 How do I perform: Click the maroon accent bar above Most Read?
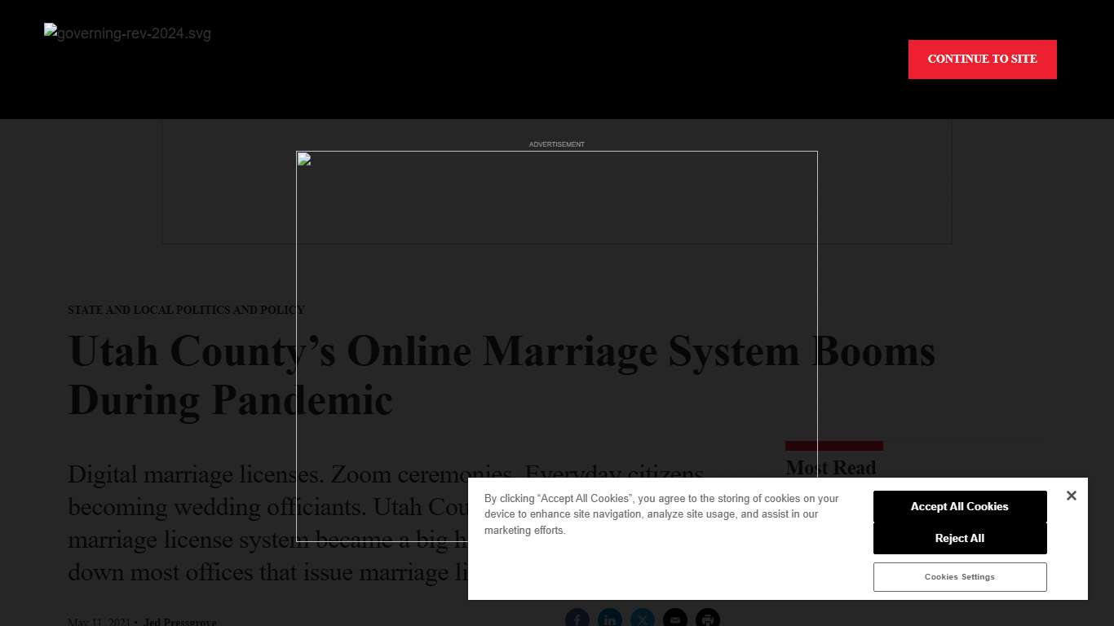pyautogui.click(x=833, y=445)
